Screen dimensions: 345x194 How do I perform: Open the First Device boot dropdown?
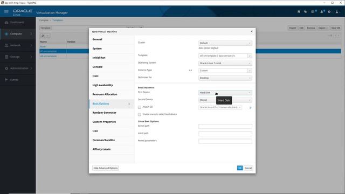(x=225, y=93)
